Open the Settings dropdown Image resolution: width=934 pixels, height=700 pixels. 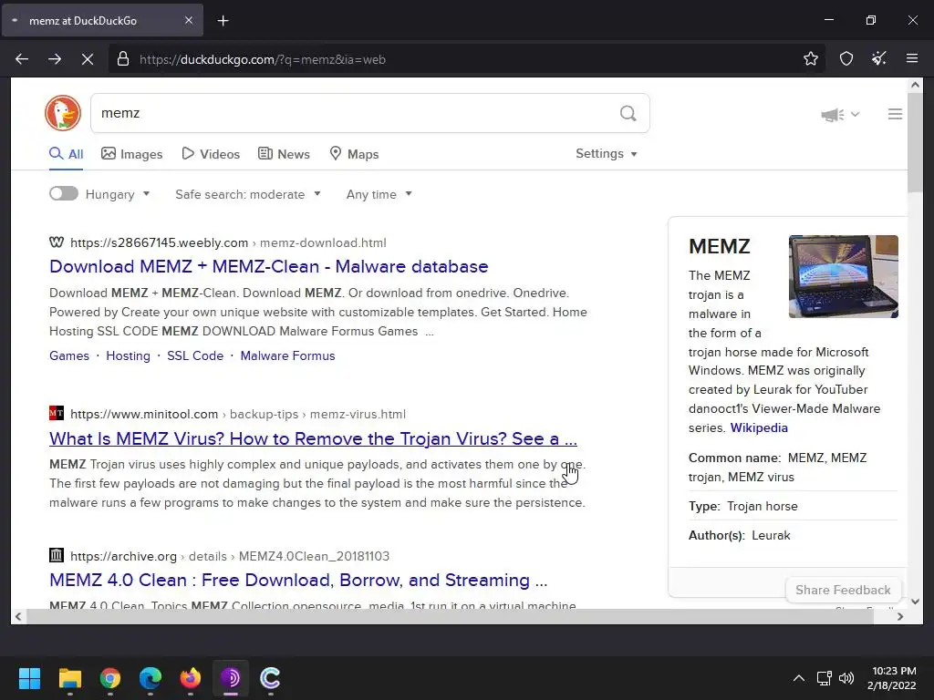click(x=607, y=153)
